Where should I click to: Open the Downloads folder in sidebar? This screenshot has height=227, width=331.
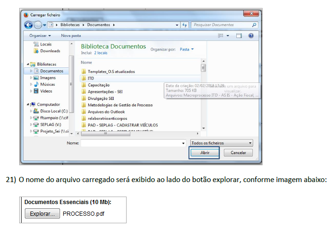(x=50, y=51)
